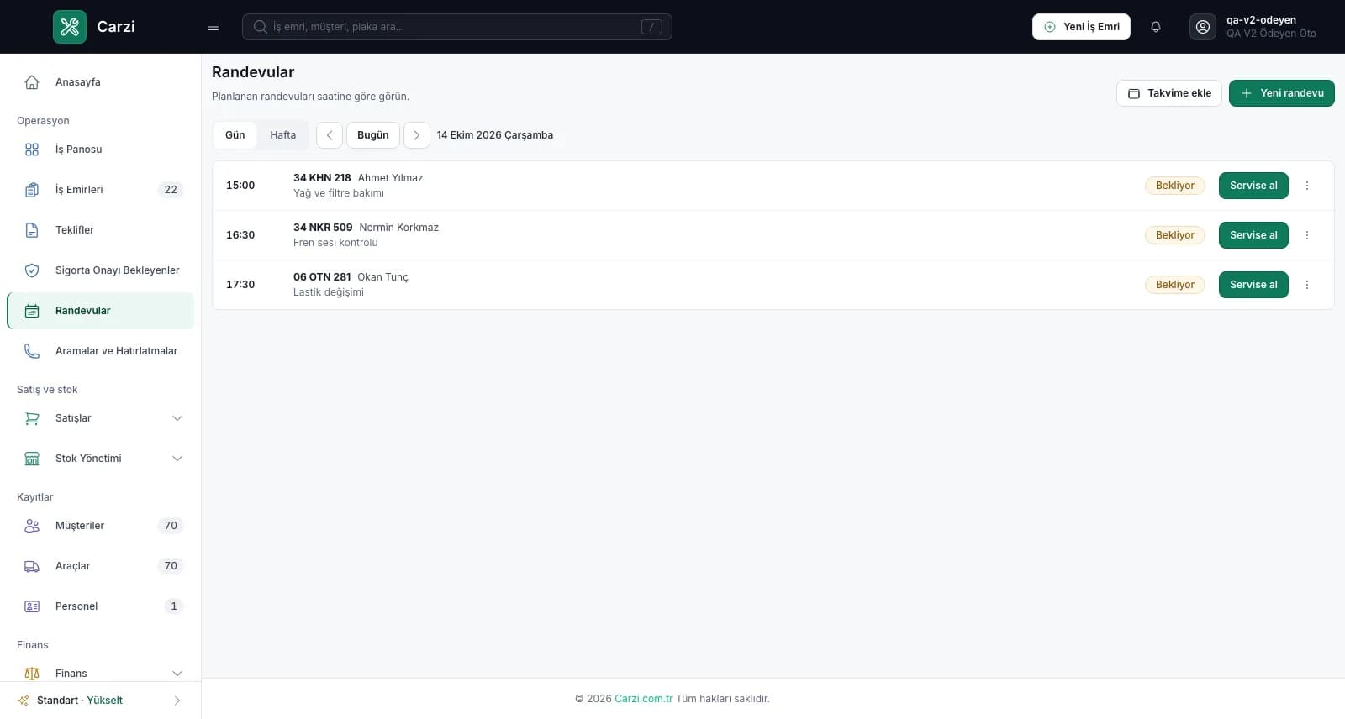Go to next day with right arrow
This screenshot has height=719, width=1345.
click(417, 135)
